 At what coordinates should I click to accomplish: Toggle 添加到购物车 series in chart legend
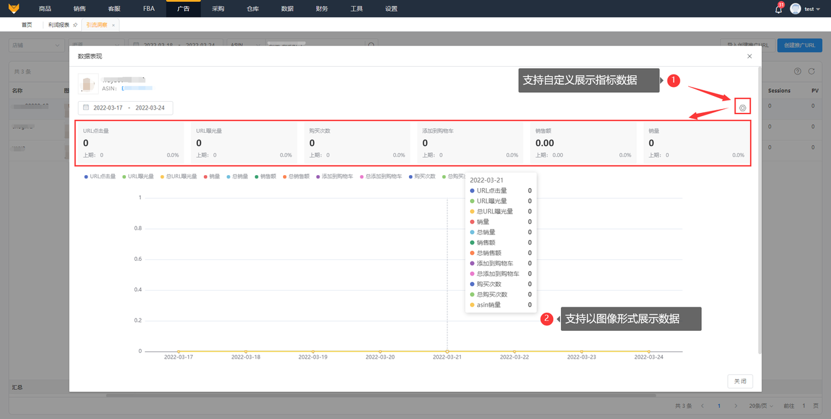[334, 176]
